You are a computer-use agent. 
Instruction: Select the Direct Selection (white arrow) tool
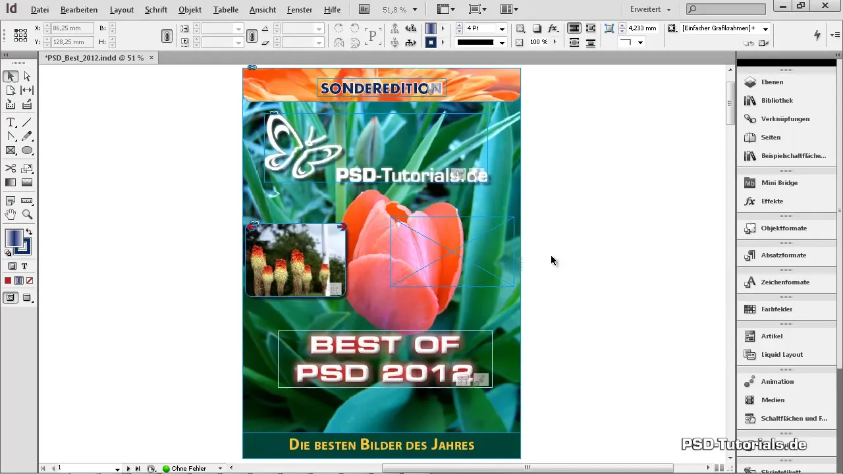(x=27, y=76)
